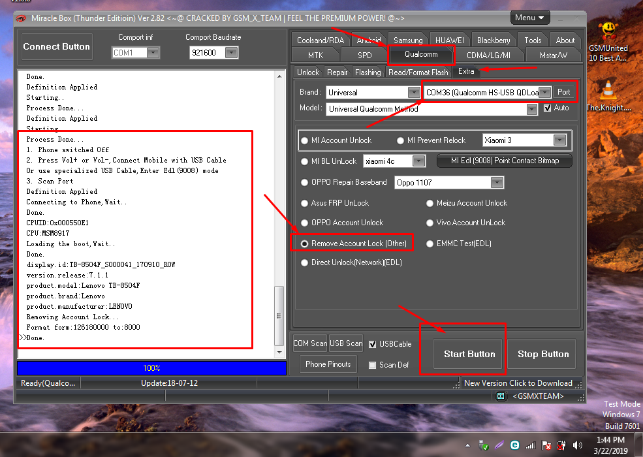Screen dimensions: 643x457
Task: Expand the Brand Universal dropdown
Action: [x=414, y=92]
